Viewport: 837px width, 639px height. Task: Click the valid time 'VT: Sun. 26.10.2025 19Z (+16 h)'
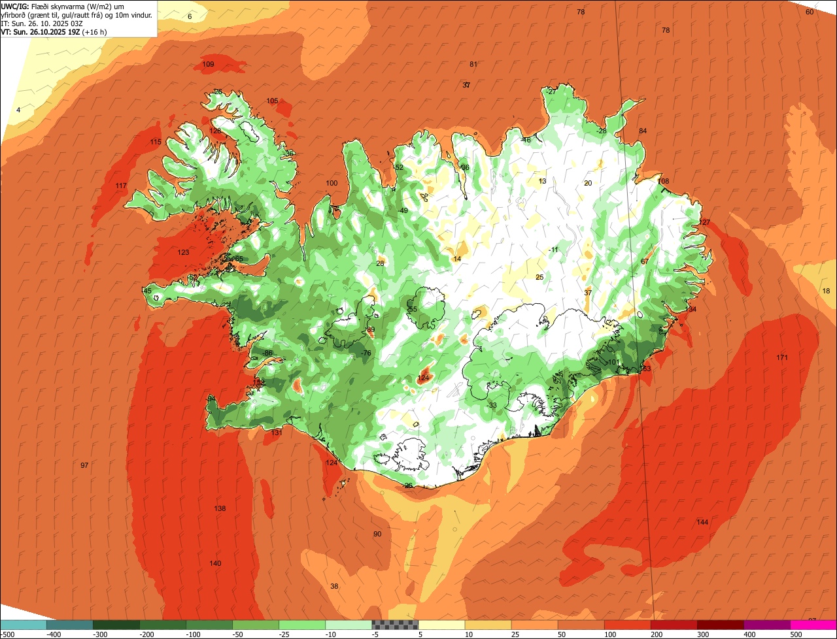coord(54,31)
